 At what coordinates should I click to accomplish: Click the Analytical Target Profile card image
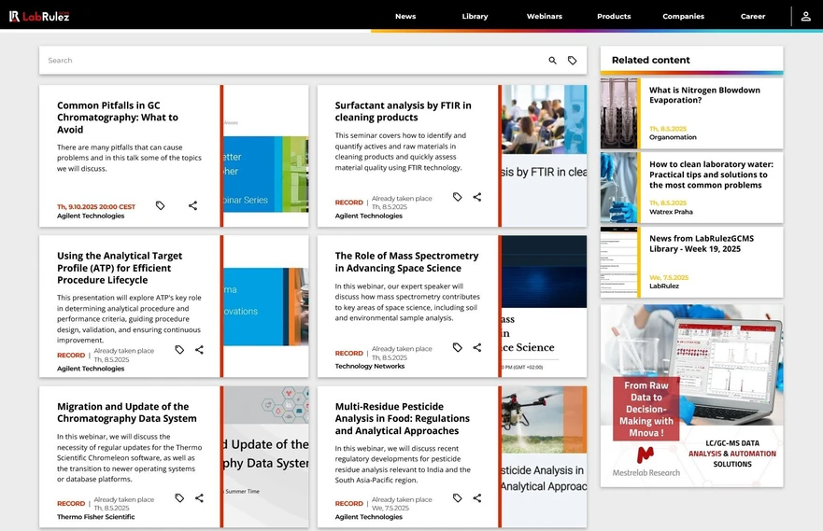coord(266,306)
